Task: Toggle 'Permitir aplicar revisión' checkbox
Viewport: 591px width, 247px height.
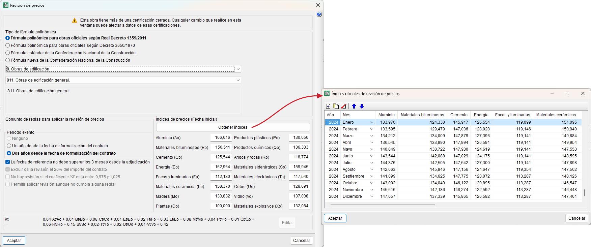Action: tap(8, 184)
